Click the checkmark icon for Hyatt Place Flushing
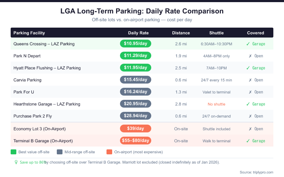 pyautogui.click(x=248, y=68)
